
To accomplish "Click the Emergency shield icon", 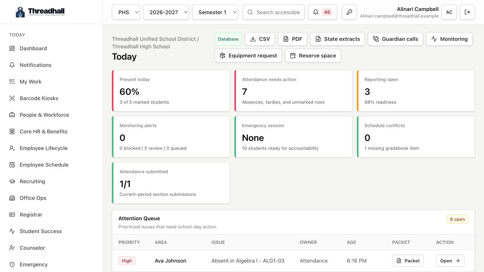I will (x=12, y=264).
